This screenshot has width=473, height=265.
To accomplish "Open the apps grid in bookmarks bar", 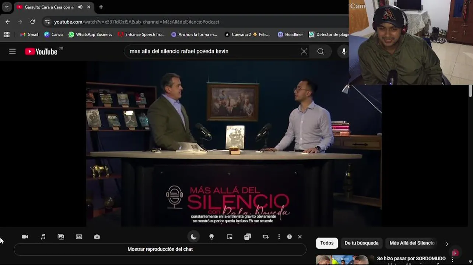I will click(x=7, y=34).
